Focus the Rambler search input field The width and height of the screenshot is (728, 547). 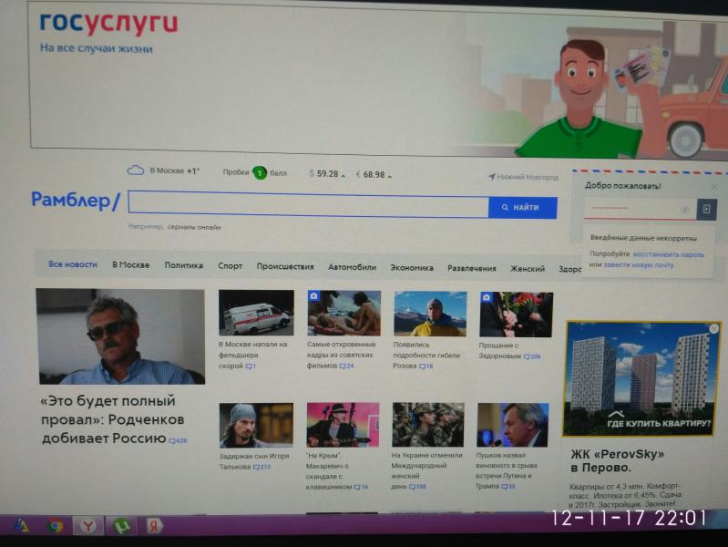click(308, 204)
